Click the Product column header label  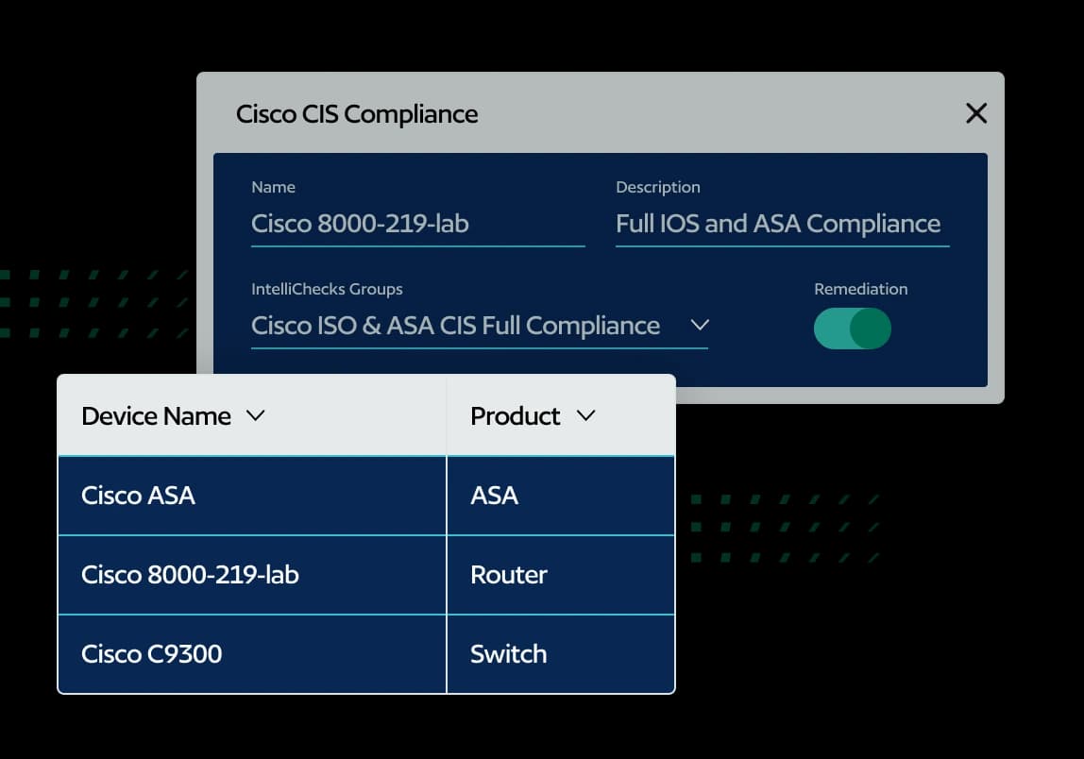tap(515, 416)
